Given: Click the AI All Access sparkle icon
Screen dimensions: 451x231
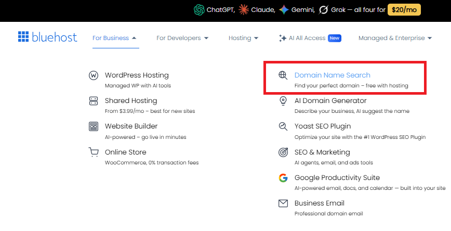Looking at the screenshot, I should tap(283, 38).
